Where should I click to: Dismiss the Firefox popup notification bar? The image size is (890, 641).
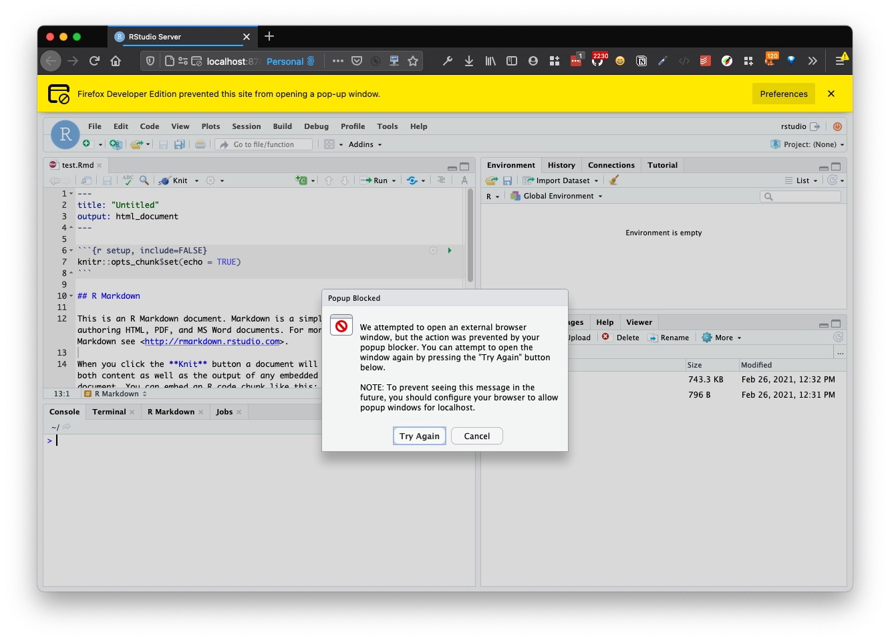[x=831, y=94]
